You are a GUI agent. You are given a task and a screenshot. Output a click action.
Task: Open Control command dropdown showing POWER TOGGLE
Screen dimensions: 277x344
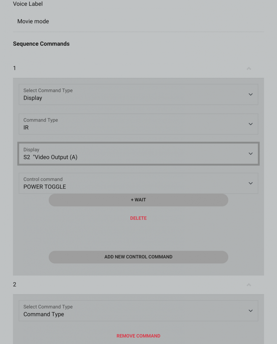click(x=138, y=183)
